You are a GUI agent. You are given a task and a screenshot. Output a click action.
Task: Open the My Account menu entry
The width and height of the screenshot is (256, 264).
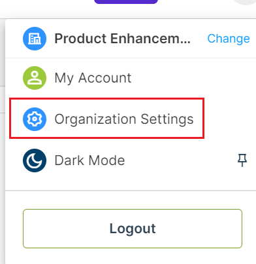pyautogui.click(x=131, y=78)
